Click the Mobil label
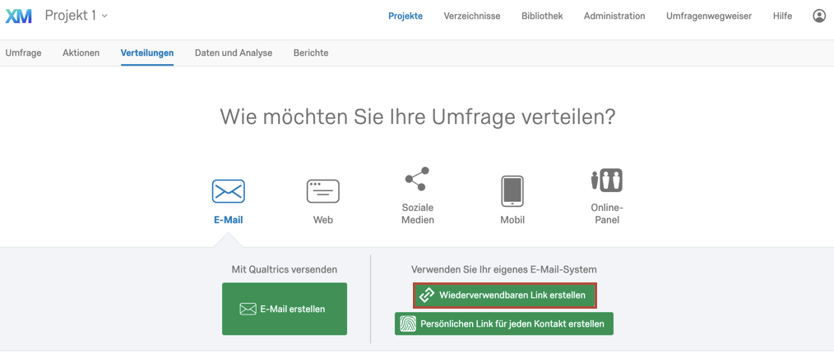The image size is (834, 353). click(512, 220)
